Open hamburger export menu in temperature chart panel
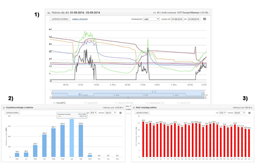Viewport: 255px width, 164px height. tap(204, 19)
